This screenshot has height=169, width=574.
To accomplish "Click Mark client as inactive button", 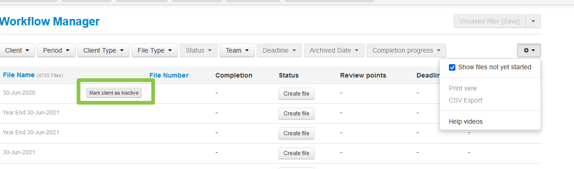I will [114, 93].
